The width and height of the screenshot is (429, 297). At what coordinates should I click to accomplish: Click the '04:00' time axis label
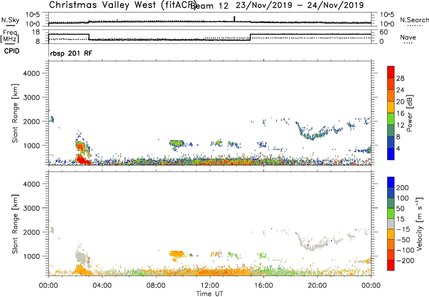coord(102,286)
